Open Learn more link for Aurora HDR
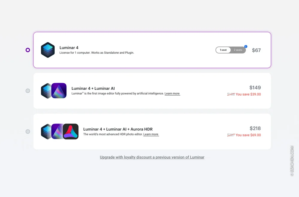This screenshot has height=197, width=299. point(151,134)
